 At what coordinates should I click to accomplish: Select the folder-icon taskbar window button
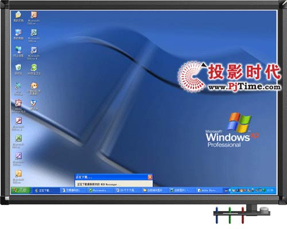click(x=154, y=190)
